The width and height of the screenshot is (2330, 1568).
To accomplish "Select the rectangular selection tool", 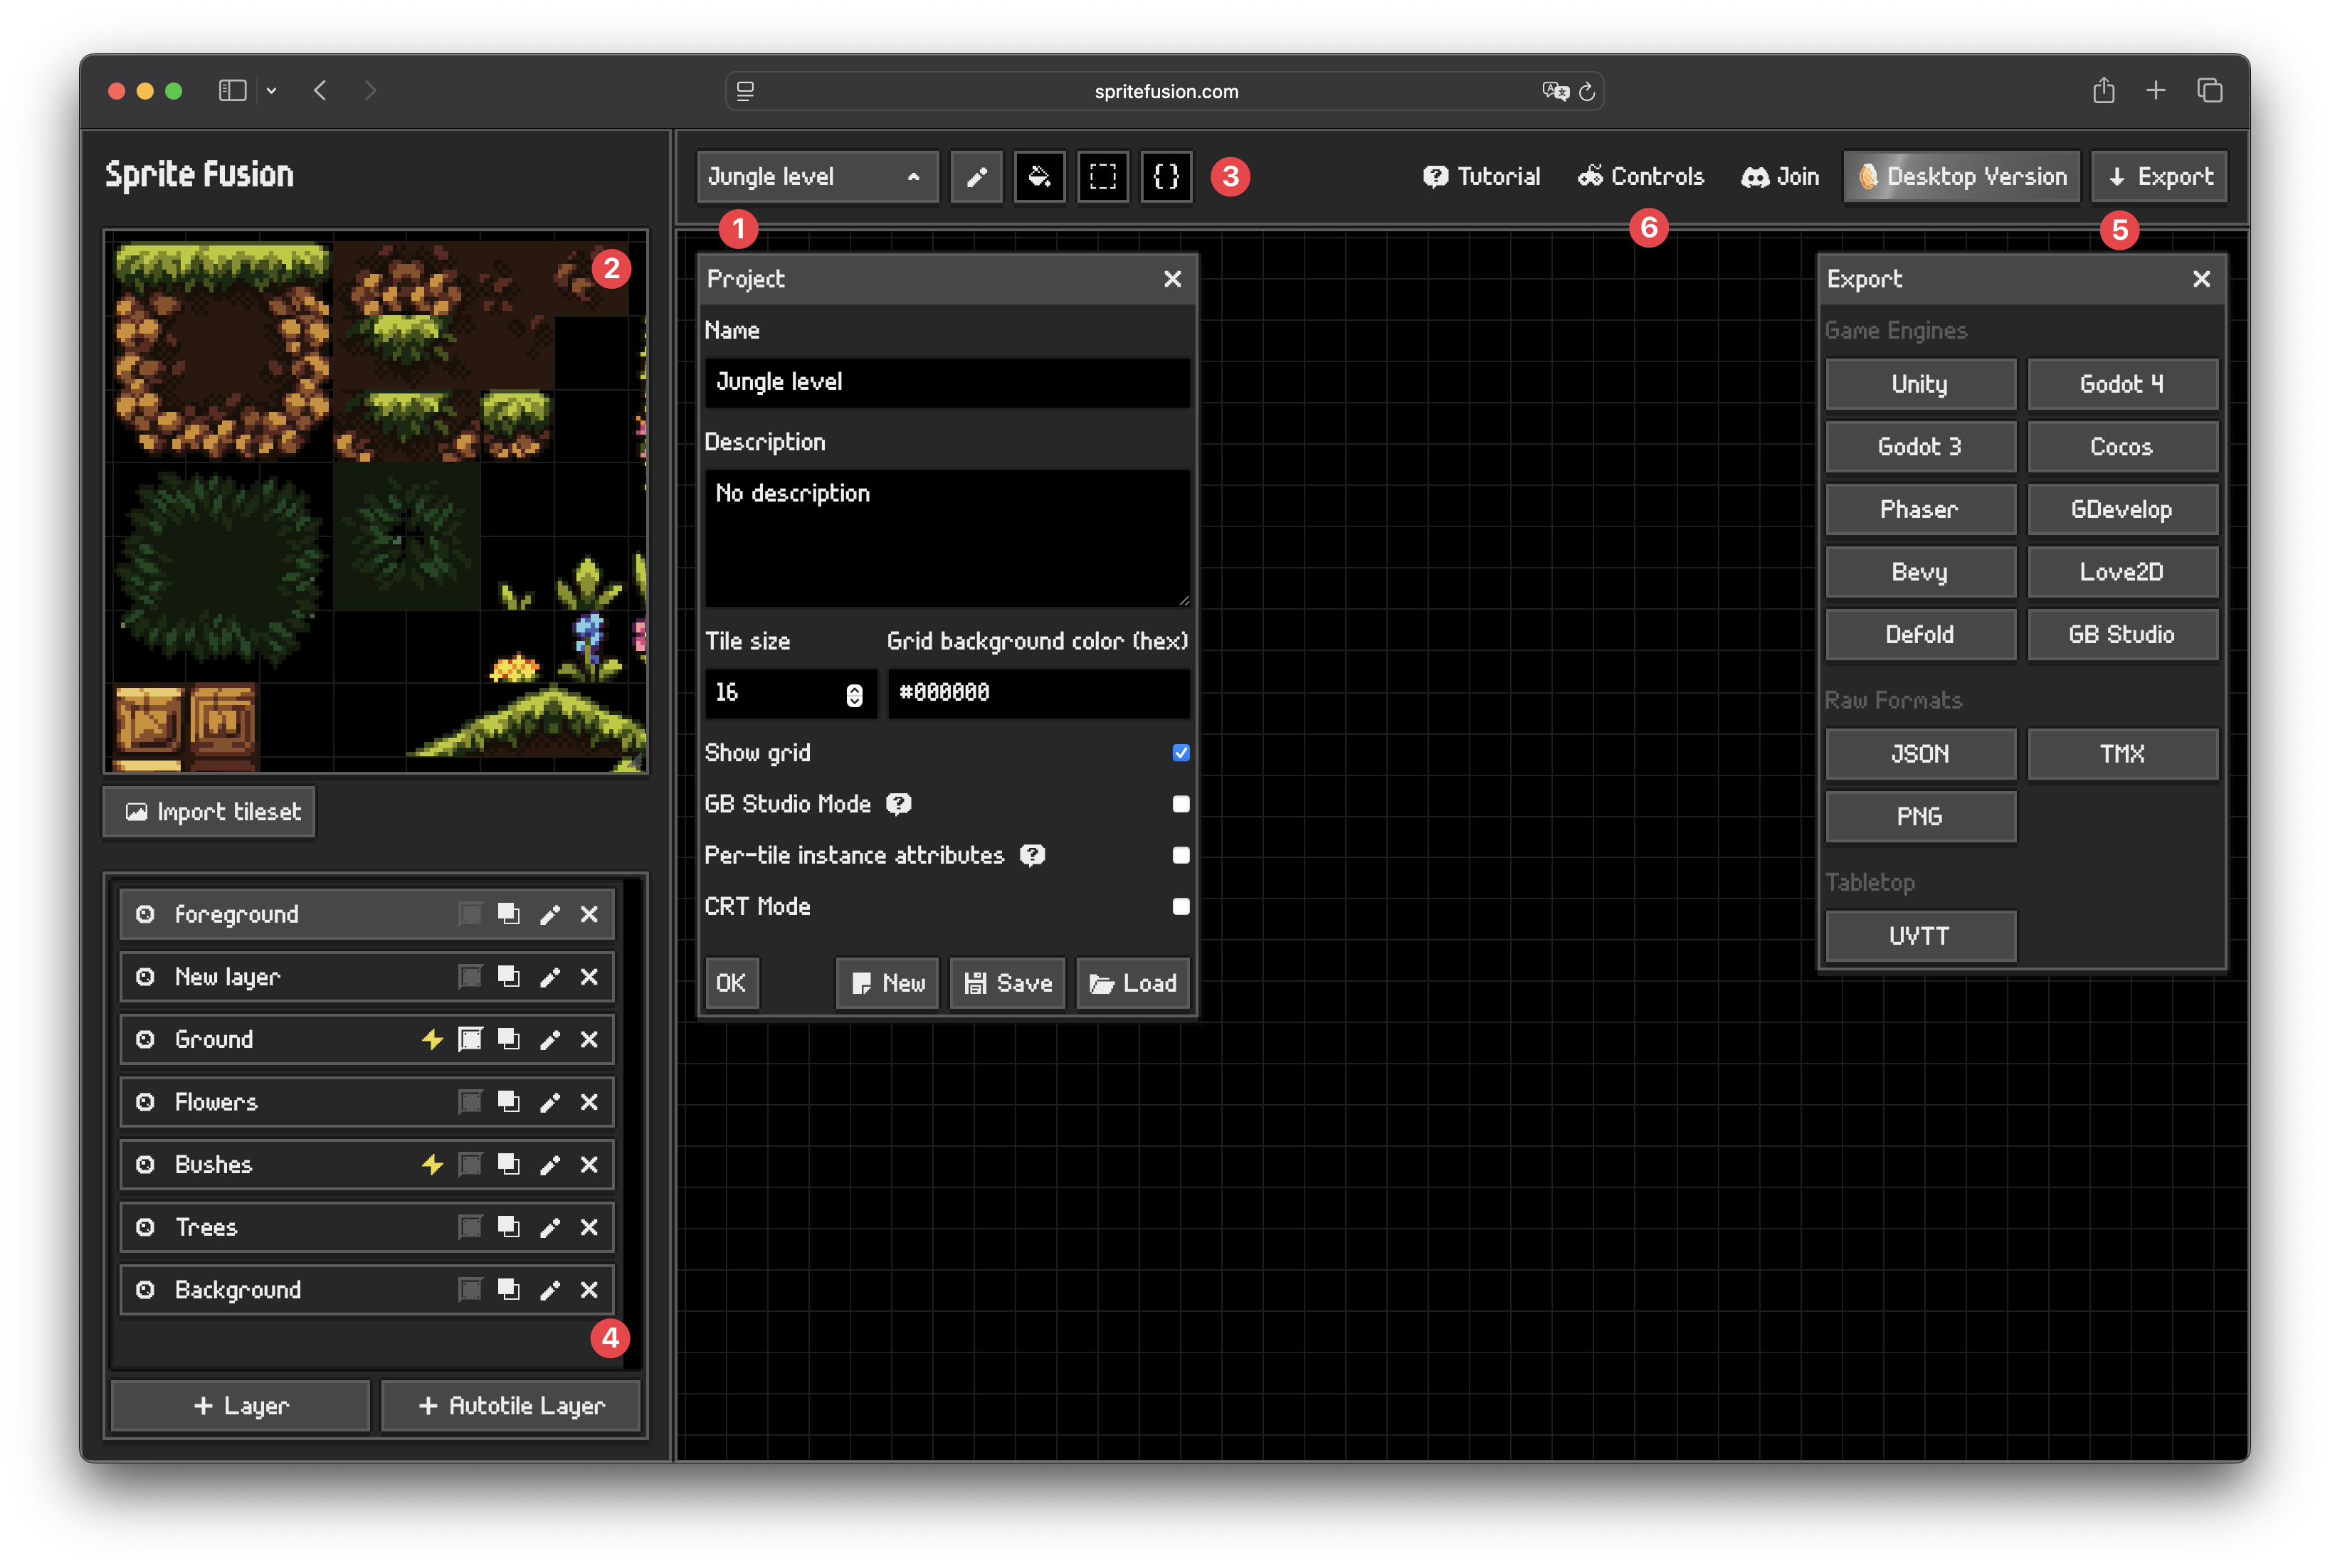I will tap(1102, 177).
